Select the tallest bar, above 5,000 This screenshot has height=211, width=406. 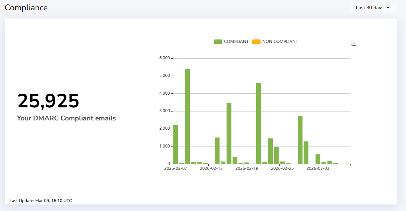[x=187, y=117]
